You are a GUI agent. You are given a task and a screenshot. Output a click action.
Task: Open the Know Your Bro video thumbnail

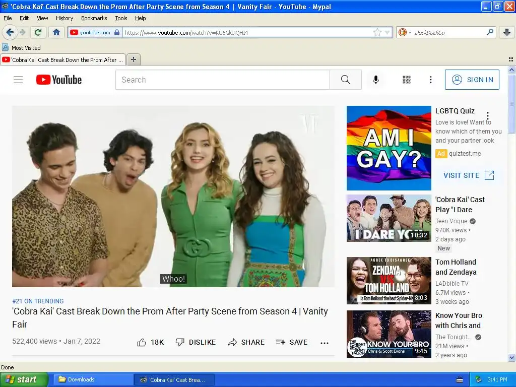coord(389,334)
